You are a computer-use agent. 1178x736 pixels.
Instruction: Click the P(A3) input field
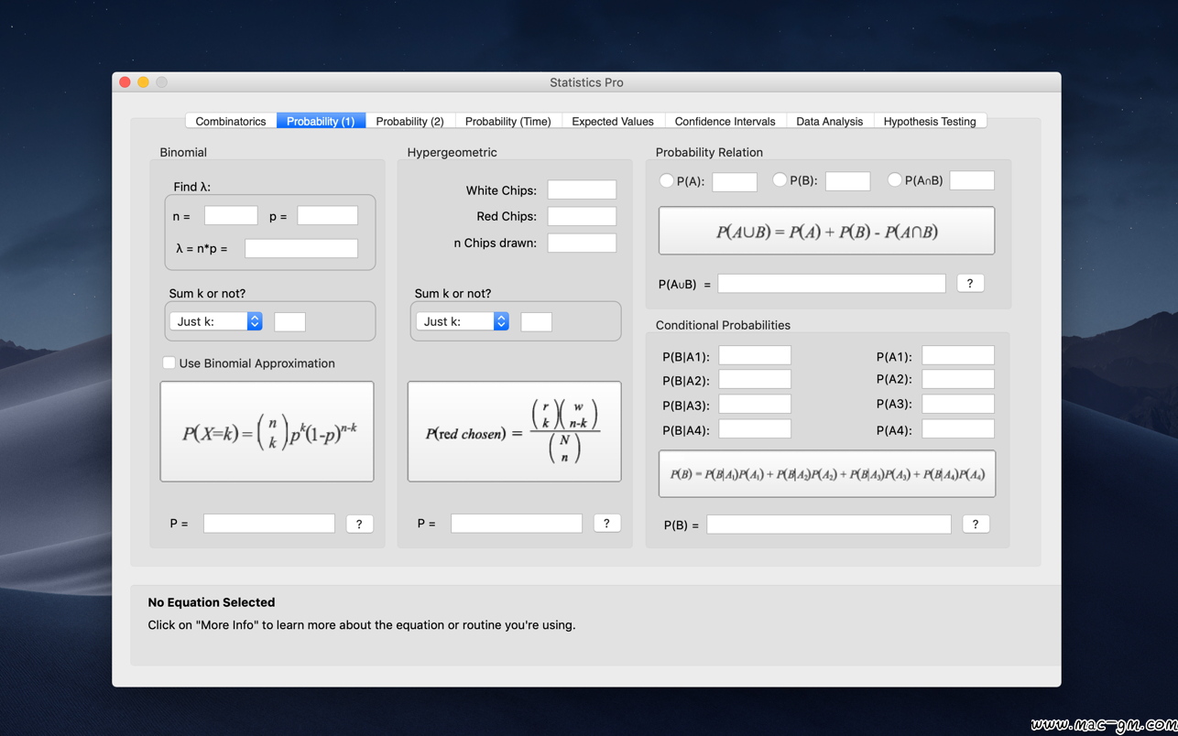coord(958,404)
